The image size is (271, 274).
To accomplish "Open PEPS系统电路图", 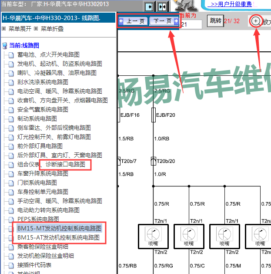I will [x=38, y=219].
